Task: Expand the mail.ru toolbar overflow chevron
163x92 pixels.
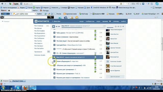Action: [91, 14]
